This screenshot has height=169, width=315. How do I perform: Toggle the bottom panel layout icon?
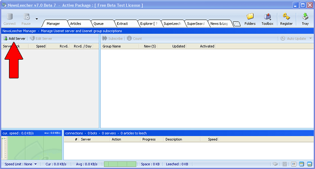pyautogui.click(x=310, y=164)
